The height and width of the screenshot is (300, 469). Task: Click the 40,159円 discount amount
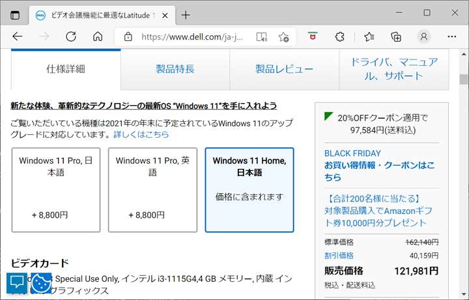coord(424,256)
